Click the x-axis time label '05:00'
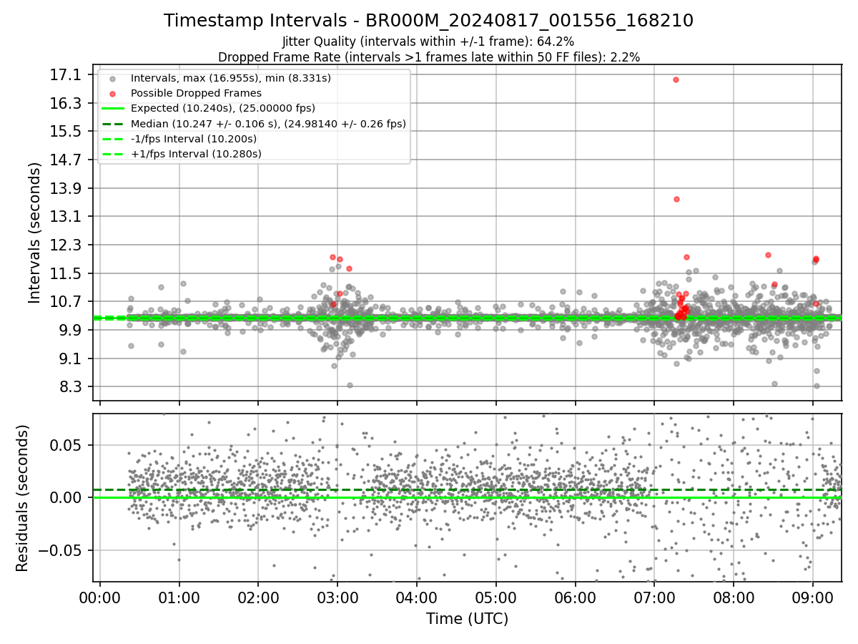 [x=495, y=597]
